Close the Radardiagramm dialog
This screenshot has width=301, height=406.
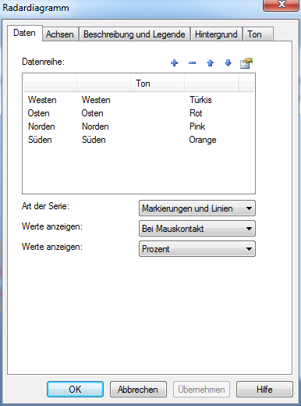[282, 5]
